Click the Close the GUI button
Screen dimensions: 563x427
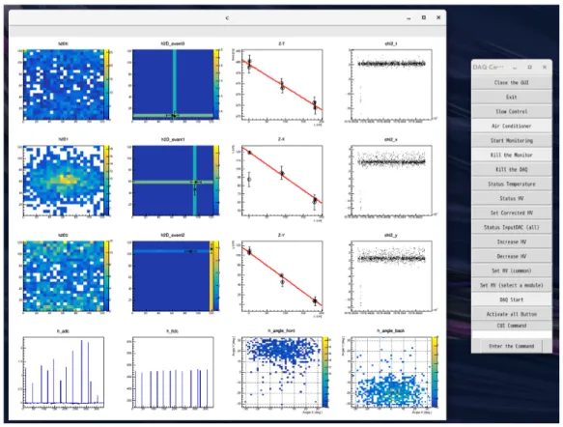[511, 83]
